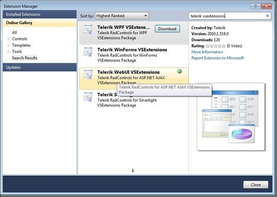Click the Telerik WPF VSExtensions package icon
The image size is (277, 197).
point(88,30)
